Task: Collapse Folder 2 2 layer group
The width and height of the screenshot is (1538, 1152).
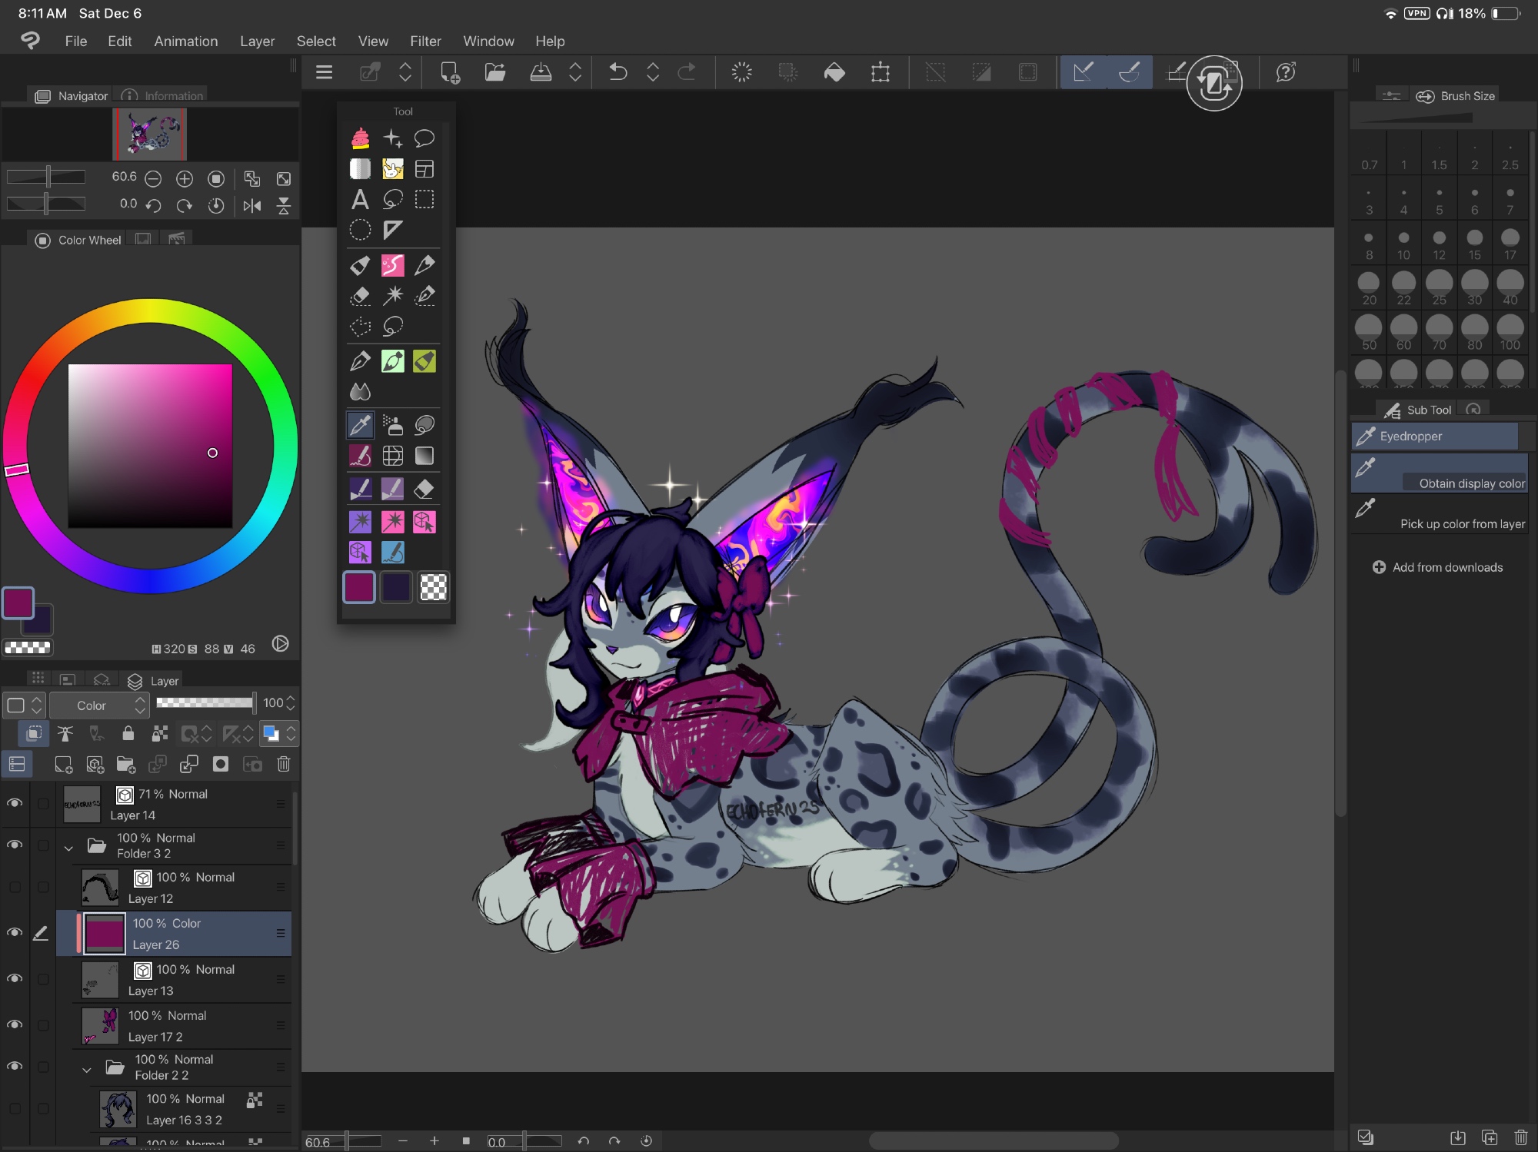Action: 87,1069
